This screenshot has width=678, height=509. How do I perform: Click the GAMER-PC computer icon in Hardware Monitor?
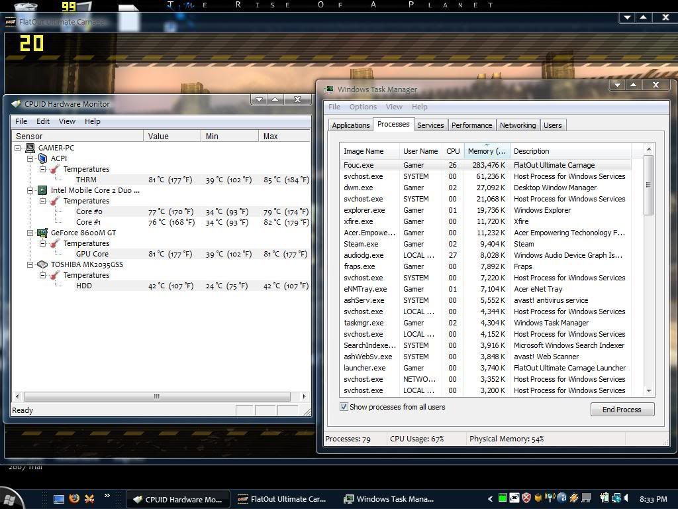click(x=30, y=148)
